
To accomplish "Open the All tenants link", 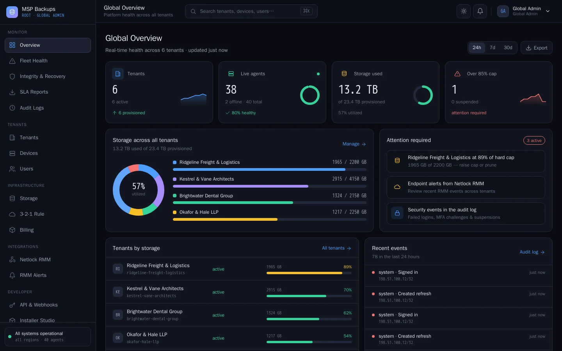I will point(336,248).
